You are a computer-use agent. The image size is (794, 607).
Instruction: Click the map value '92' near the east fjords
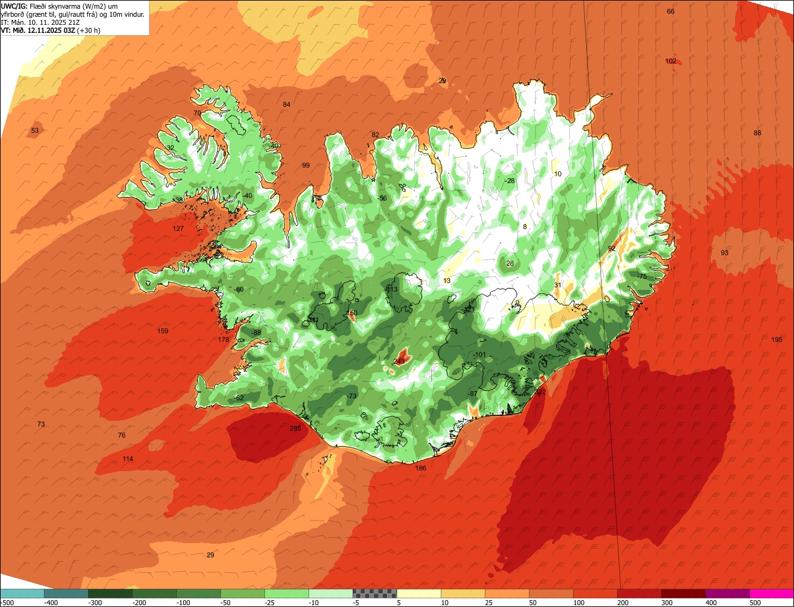tap(612, 248)
